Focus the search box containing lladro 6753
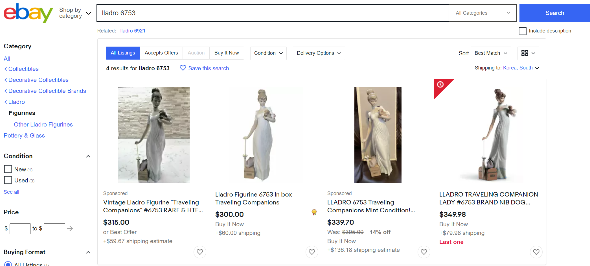This screenshot has width=590, height=266. click(x=273, y=13)
